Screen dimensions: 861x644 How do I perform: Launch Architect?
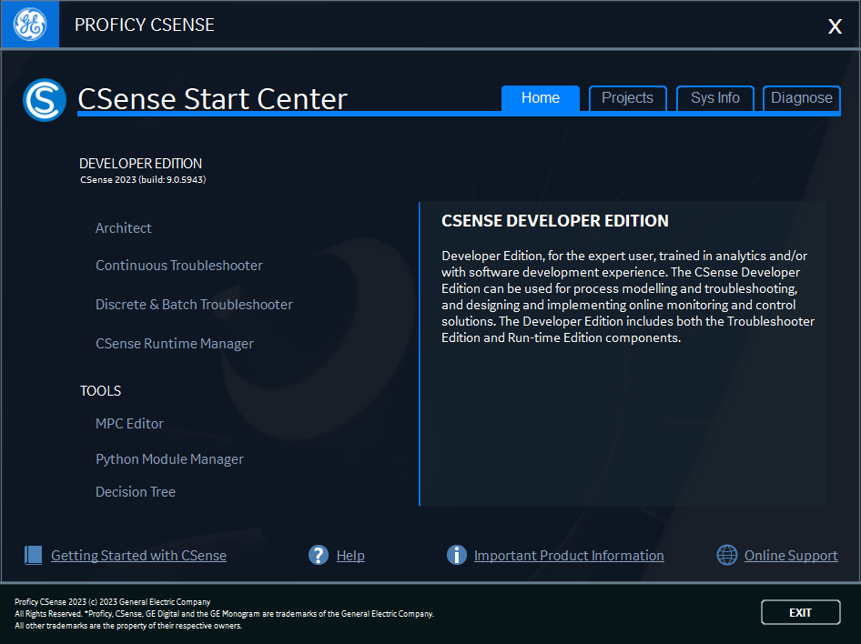coord(124,228)
